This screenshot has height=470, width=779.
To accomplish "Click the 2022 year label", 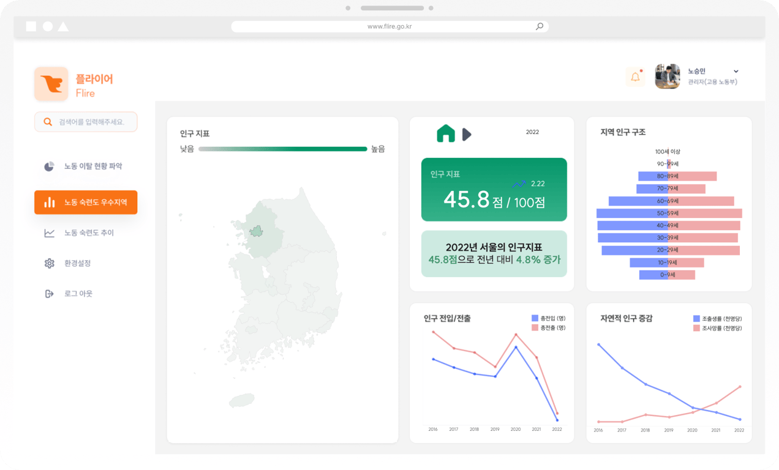I will 532,132.
